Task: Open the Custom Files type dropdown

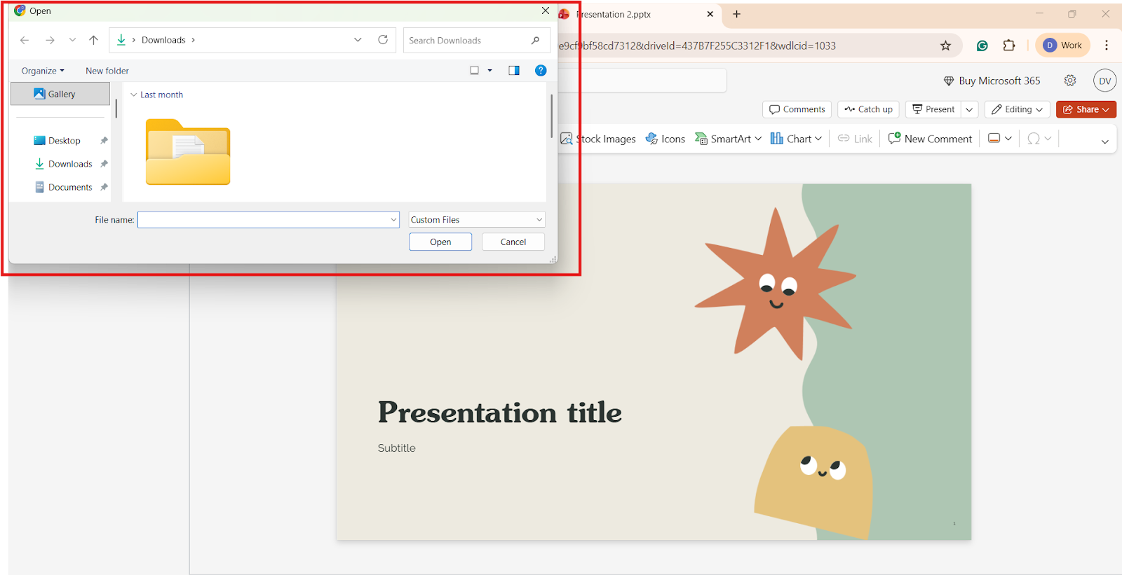Action: tap(477, 220)
